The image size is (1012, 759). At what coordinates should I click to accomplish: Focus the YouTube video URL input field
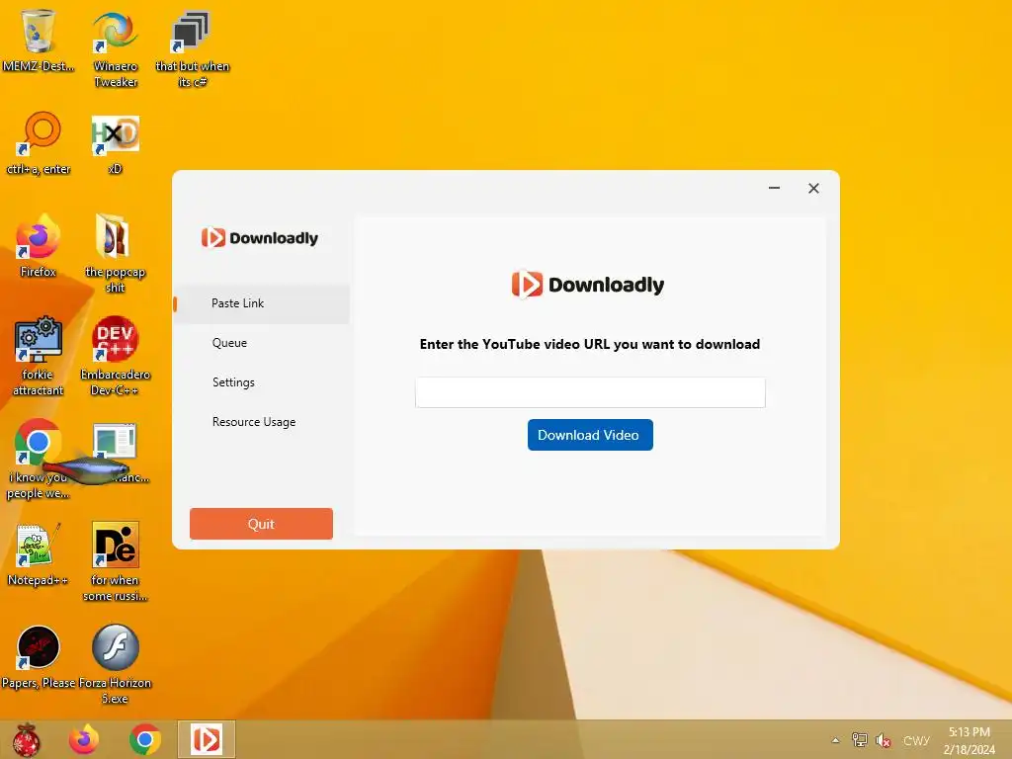590,392
